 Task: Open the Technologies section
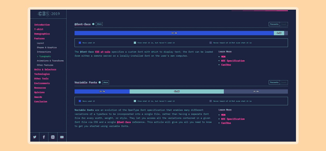(x=42, y=74)
